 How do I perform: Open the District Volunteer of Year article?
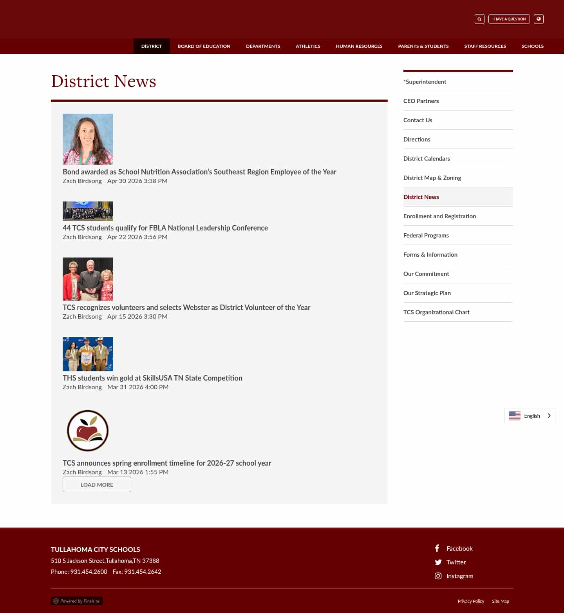[186, 307]
